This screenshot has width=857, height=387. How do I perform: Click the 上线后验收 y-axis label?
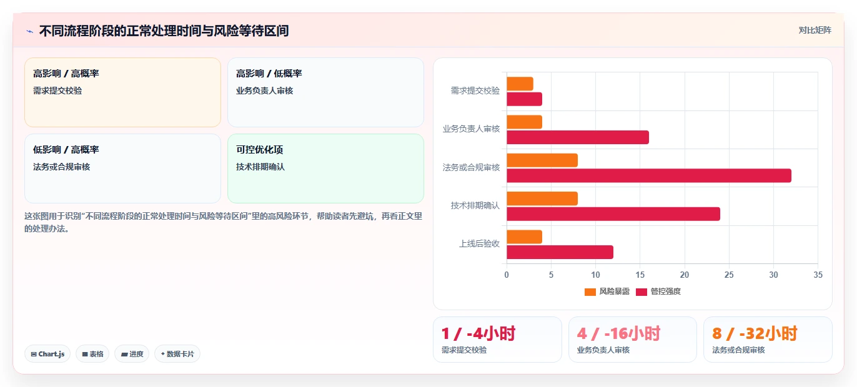click(x=480, y=244)
